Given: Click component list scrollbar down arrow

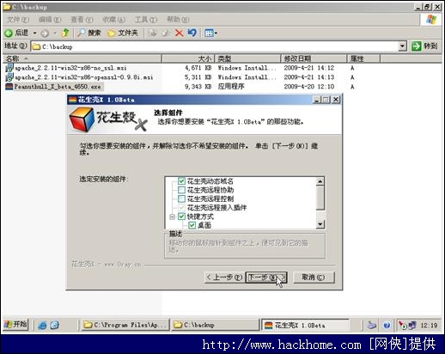Looking at the screenshot, I should (x=320, y=224).
